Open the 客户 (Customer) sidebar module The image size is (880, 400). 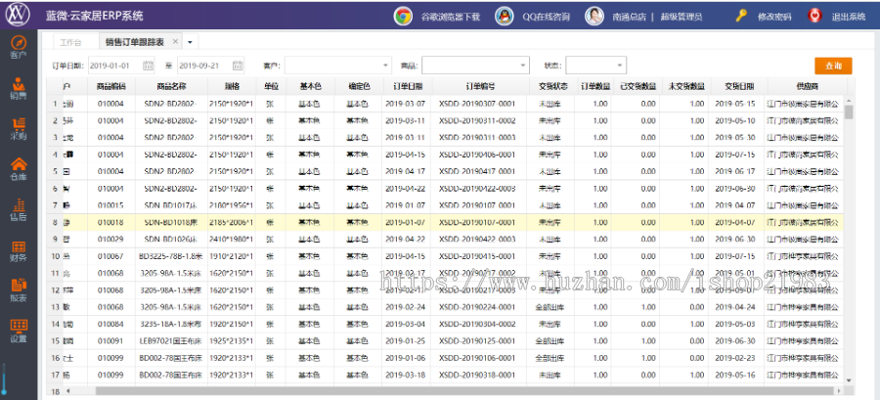tap(18, 46)
